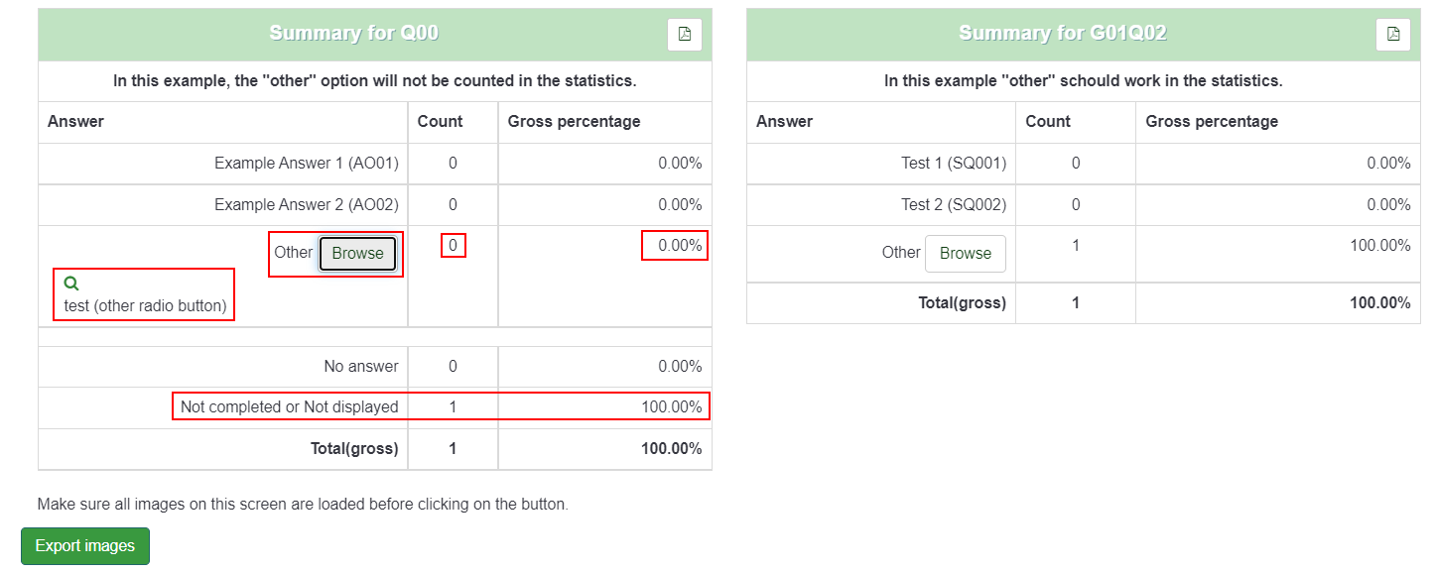Export the Q00 summary as PDF
Screen dimensions: 1436x573
pos(684,34)
